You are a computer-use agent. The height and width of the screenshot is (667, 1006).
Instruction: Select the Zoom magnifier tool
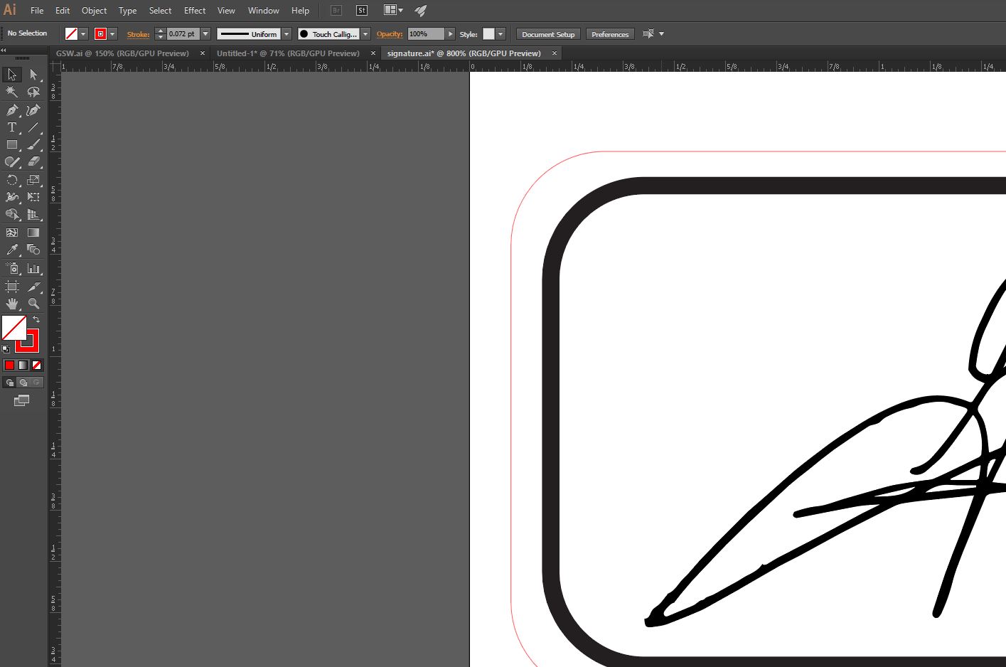click(x=33, y=304)
